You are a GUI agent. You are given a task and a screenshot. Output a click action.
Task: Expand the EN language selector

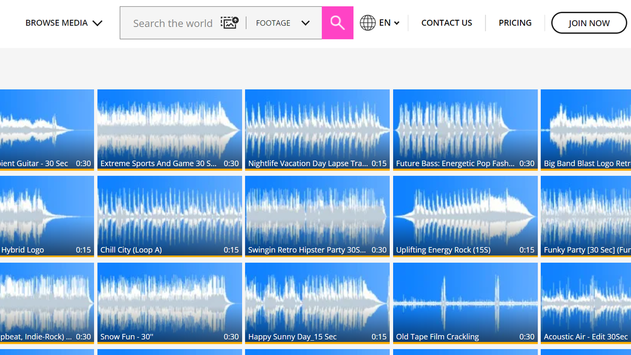point(389,23)
